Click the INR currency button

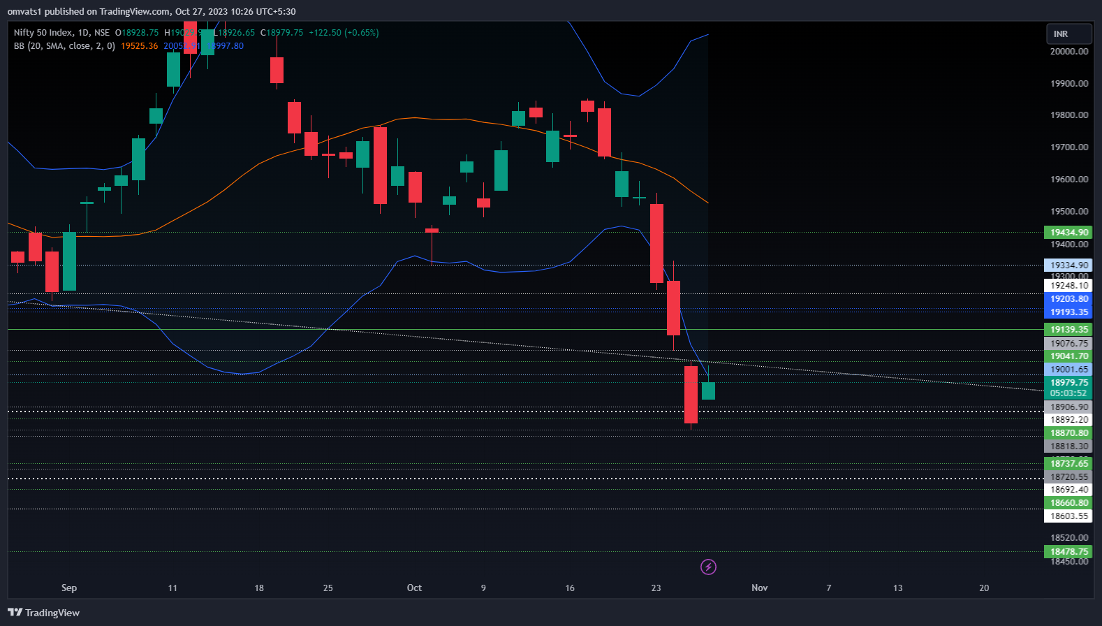pos(1068,34)
